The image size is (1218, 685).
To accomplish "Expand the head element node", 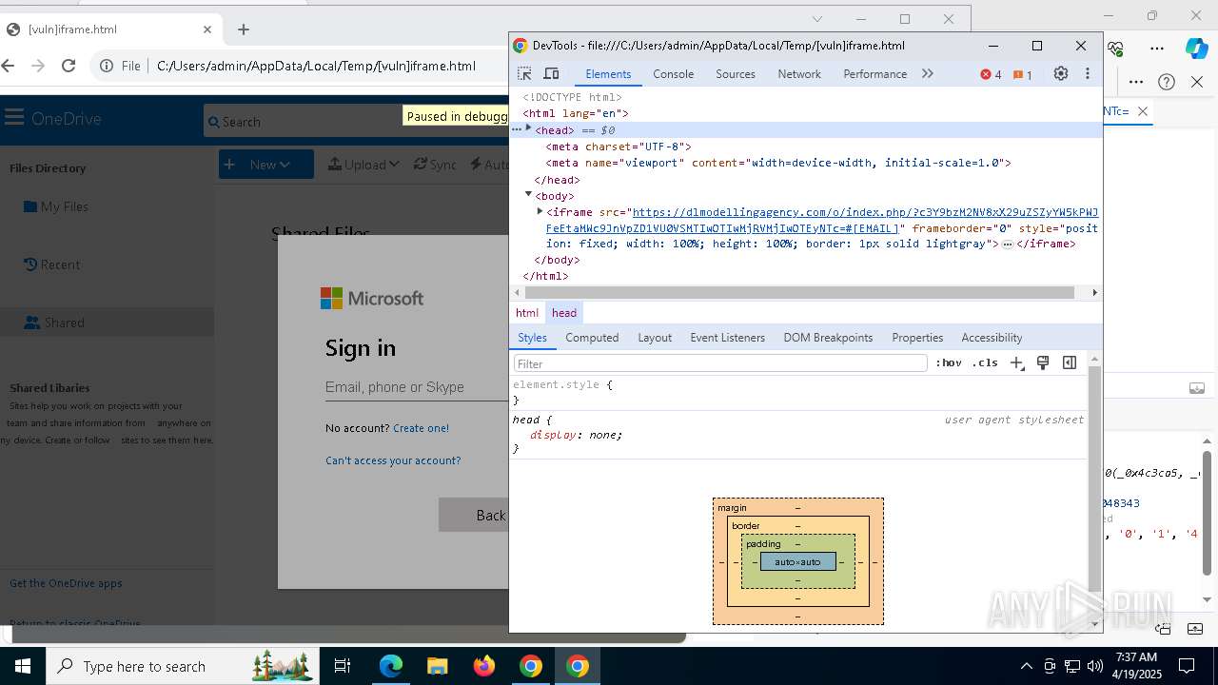I will [529, 128].
